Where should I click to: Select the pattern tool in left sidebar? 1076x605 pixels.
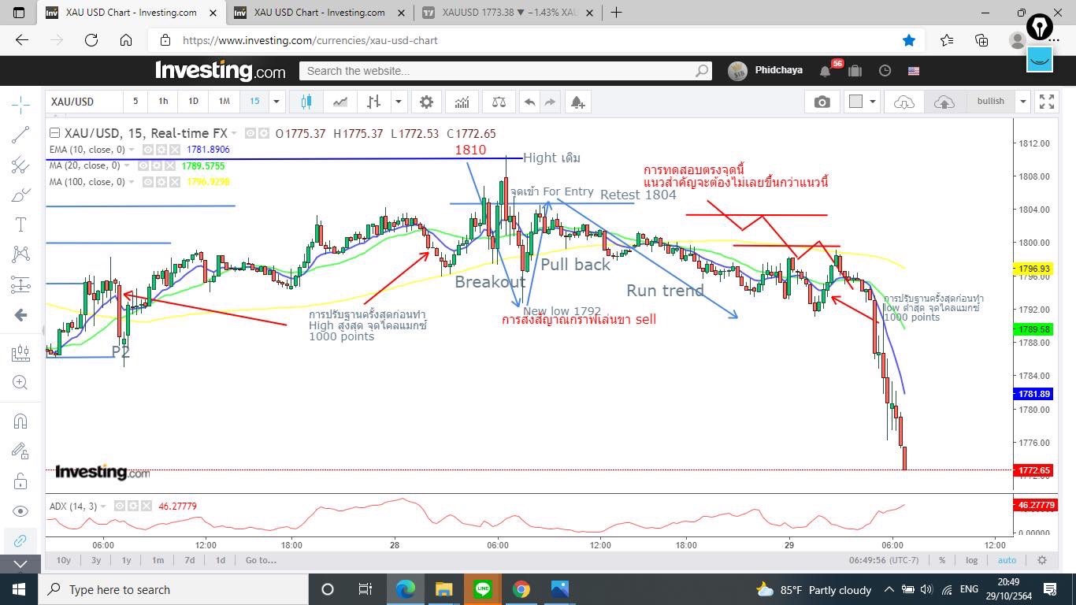[x=20, y=254]
